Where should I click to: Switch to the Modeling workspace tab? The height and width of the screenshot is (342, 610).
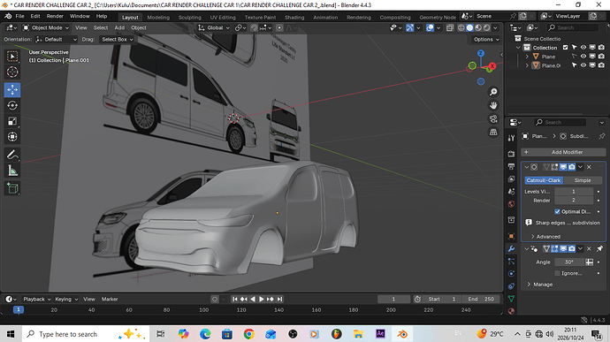point(158,17)
